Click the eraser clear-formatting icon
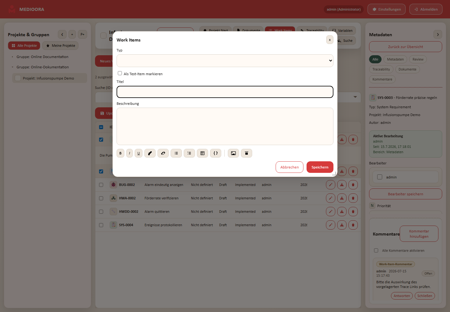The height and width of the screenshot is (312, 450). [x=163, y=153]
